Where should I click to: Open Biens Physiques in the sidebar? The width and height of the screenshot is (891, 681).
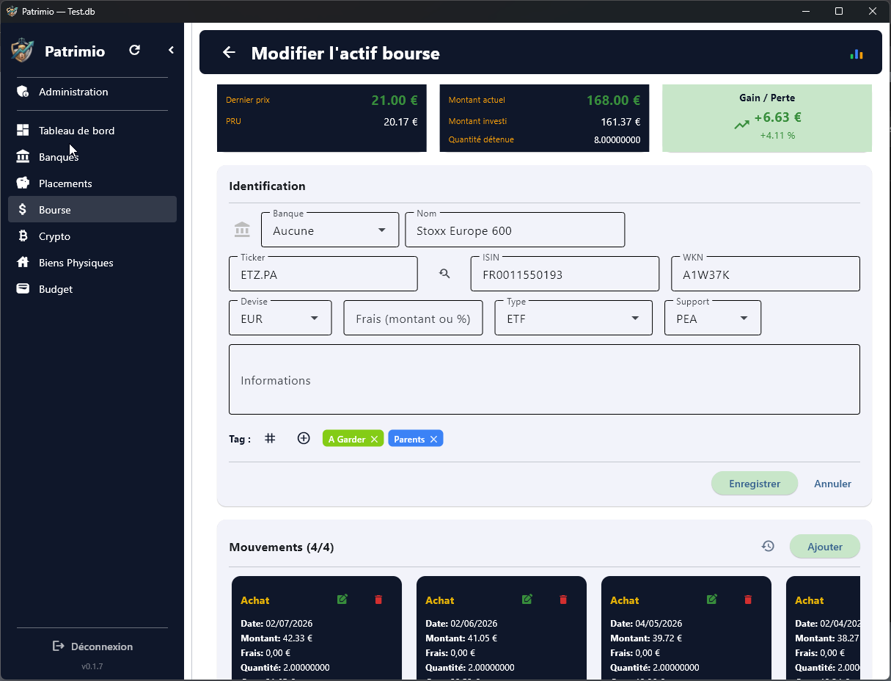92,263
